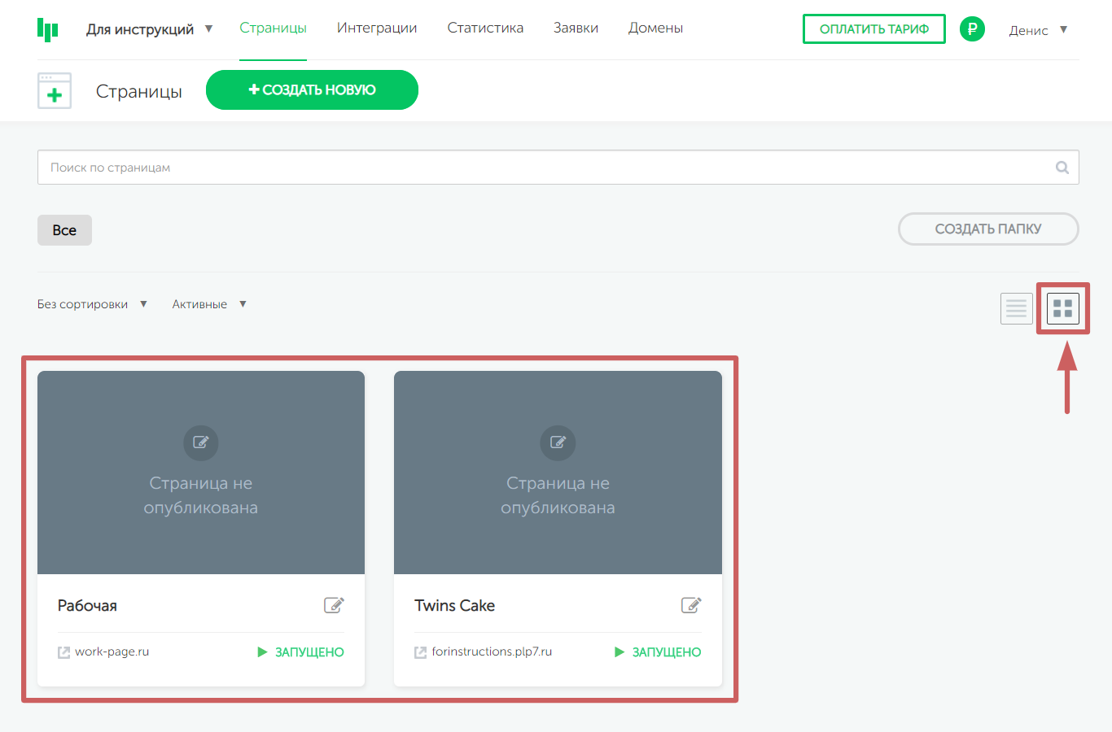Open the Без сортировки sorting dropdown
The height and width of the screenshot is (732, 1112).
(92, 304)
